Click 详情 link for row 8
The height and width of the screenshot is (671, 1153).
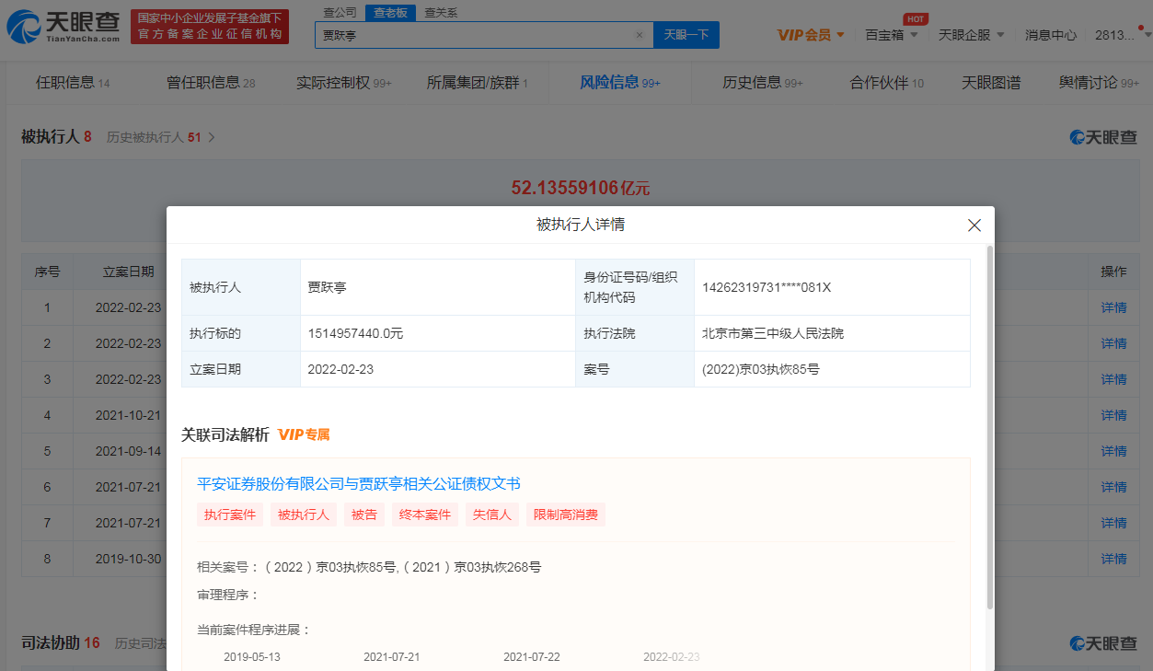(x=1113, y=559)
